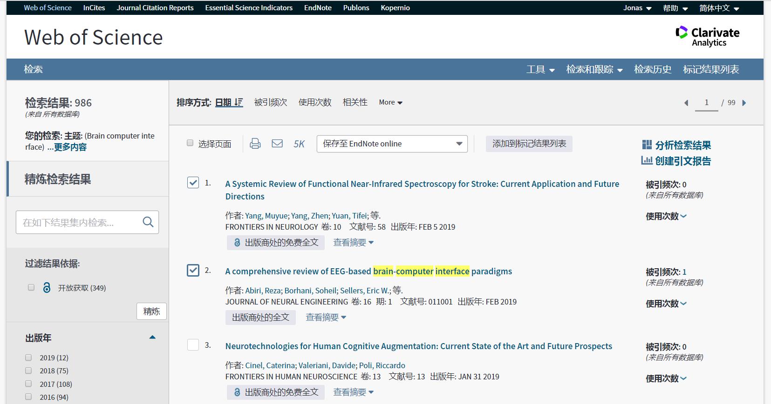Check the 选择页面 checkbox
This screenshot has width=771, height=404.
pos(190,143)
